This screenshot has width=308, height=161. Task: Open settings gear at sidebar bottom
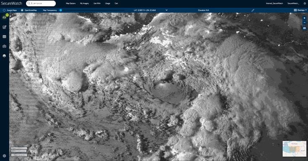(x=4, y=156)
